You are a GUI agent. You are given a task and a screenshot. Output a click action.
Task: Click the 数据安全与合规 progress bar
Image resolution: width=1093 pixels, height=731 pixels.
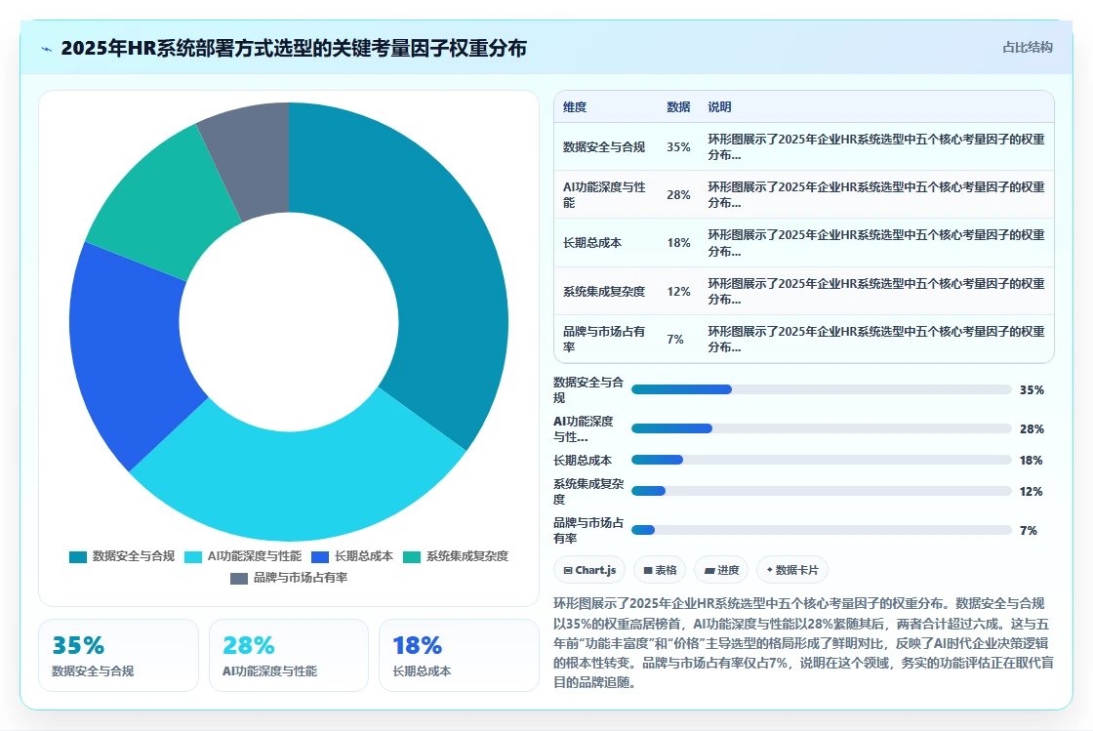tap(821, 389)
